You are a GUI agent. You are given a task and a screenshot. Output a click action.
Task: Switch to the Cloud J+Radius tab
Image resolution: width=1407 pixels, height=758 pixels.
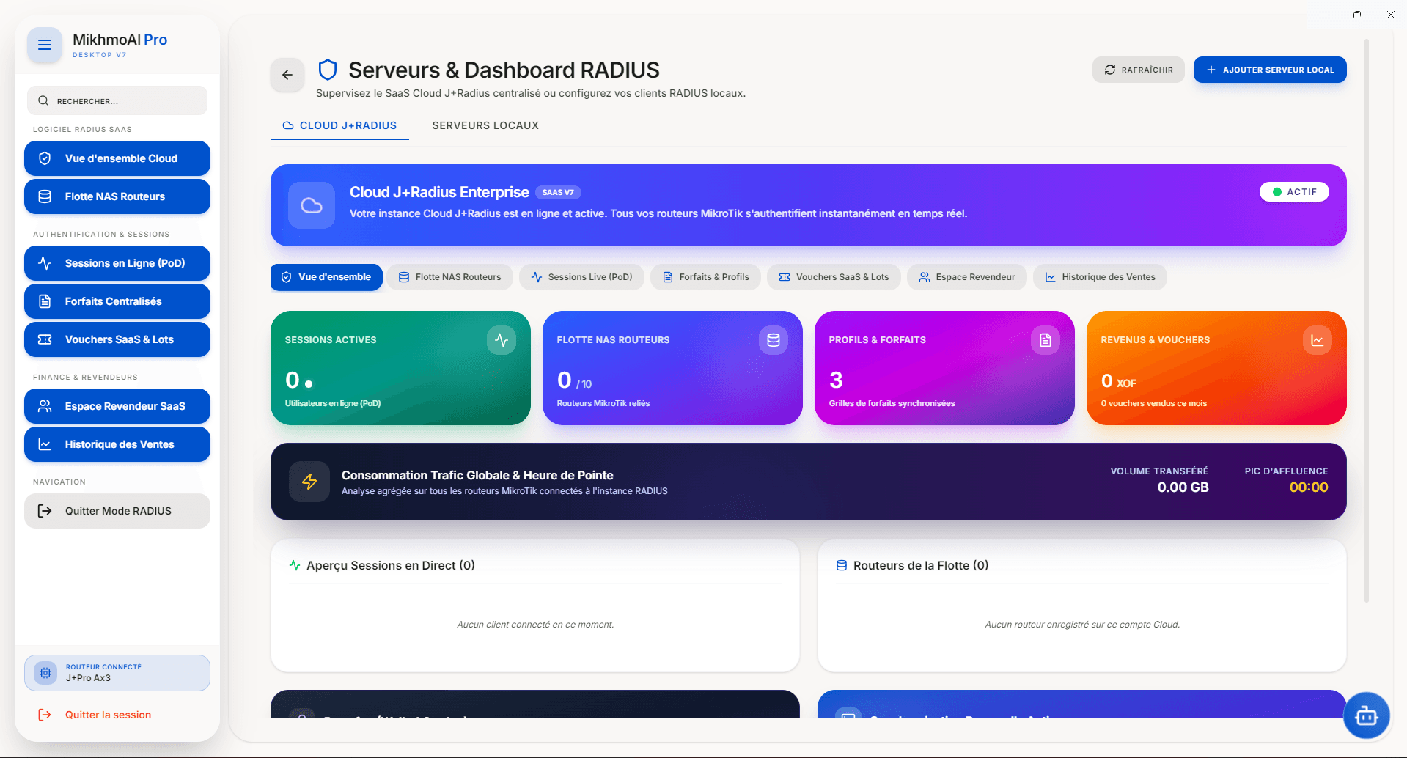pyautogui.click(x=339, y=125)
